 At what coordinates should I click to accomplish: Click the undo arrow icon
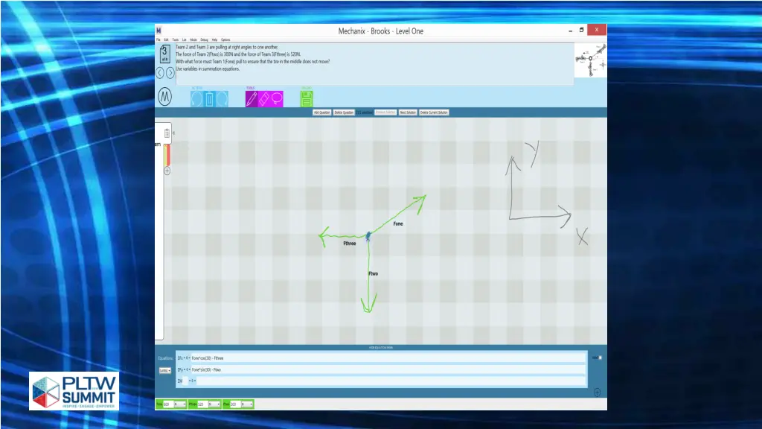tap(196, 98)
